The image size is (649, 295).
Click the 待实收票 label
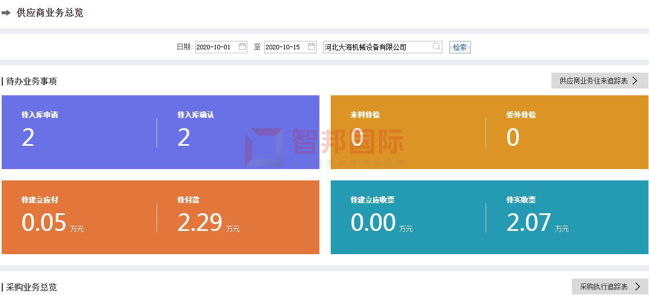(x=521, y=200)
